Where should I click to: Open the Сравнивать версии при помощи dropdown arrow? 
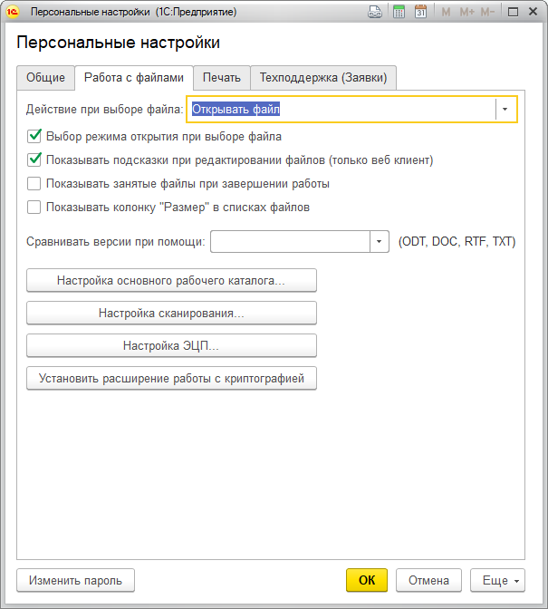point(380,242)
